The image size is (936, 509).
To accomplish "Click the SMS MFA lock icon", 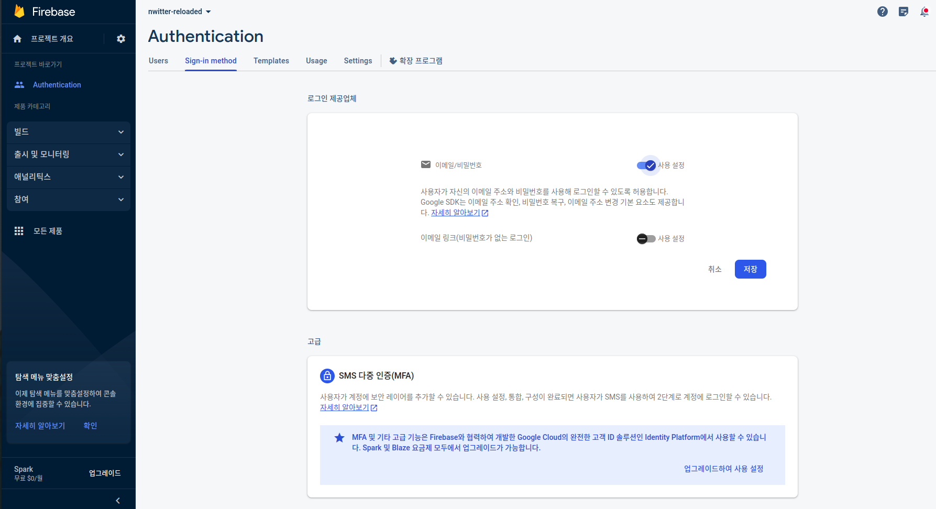I will (x=327, y=375).
